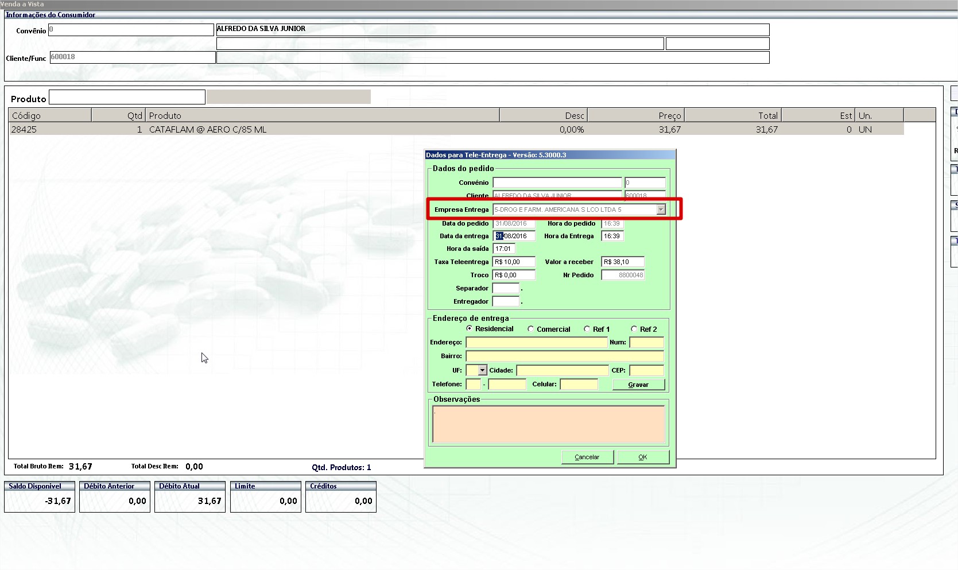Click the Entregador input box
Image resolution: width=958 pixels, height=570 pixels.
pyautogui.click(x=506, y=301)
